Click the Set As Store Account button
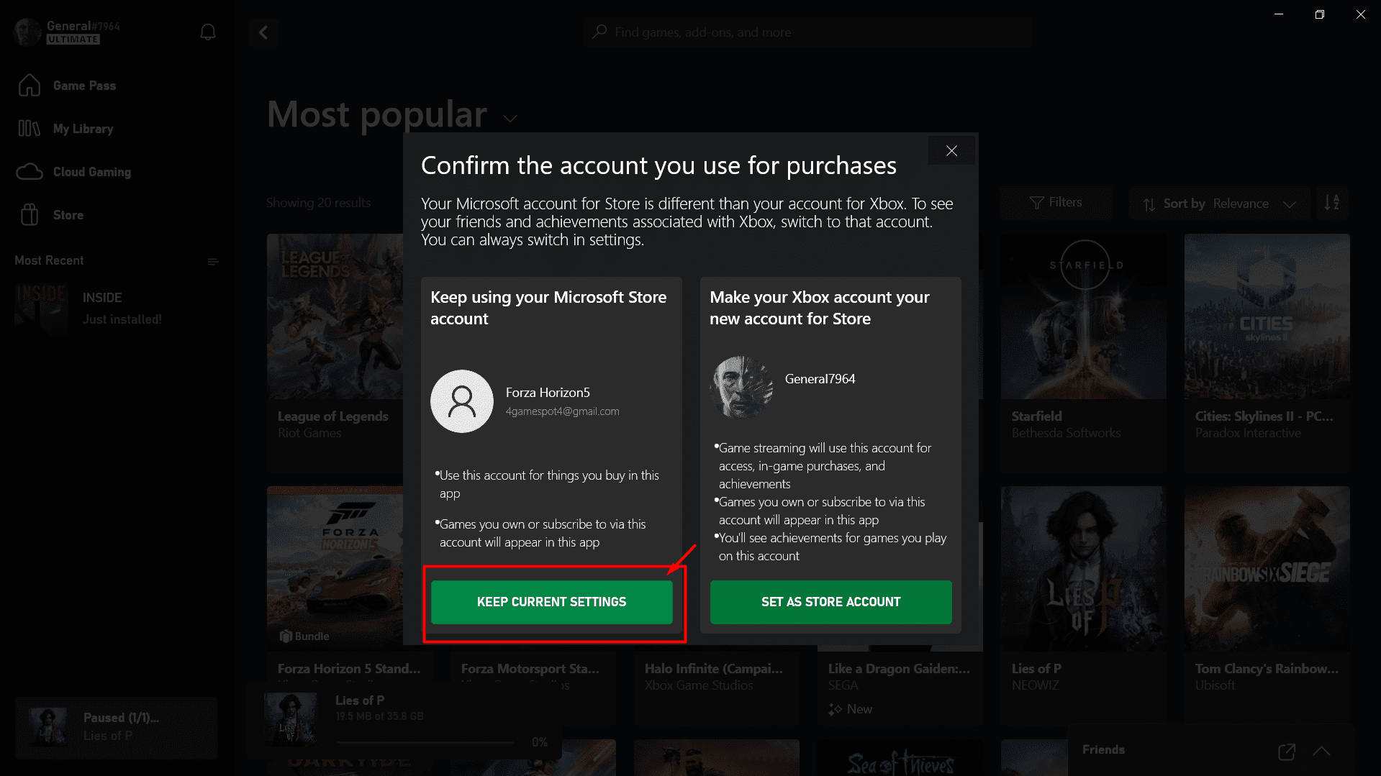This screenshot has width=1381, height=776. click(830, 602)
